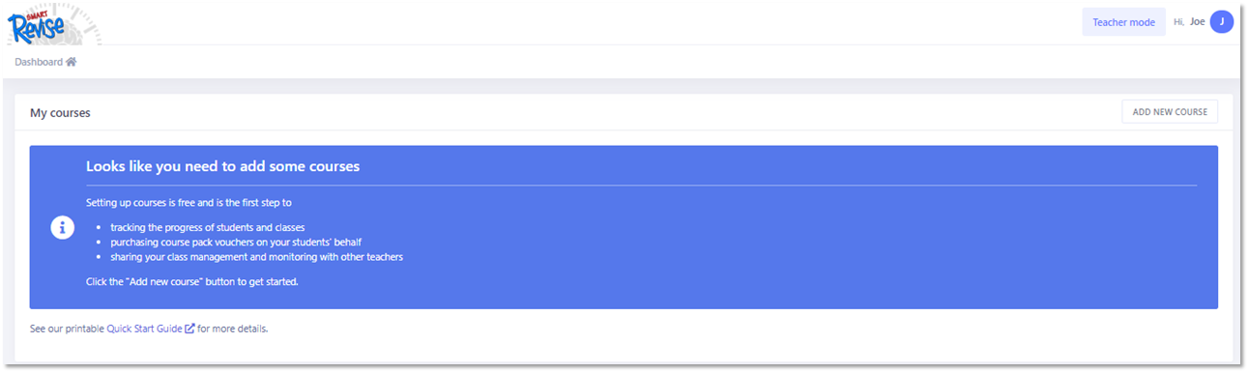Image resolution: width=1249 pixels, height=373 pixels.
Task: Click the ADD NEW COURSE button
Action: pos(1170,112)
